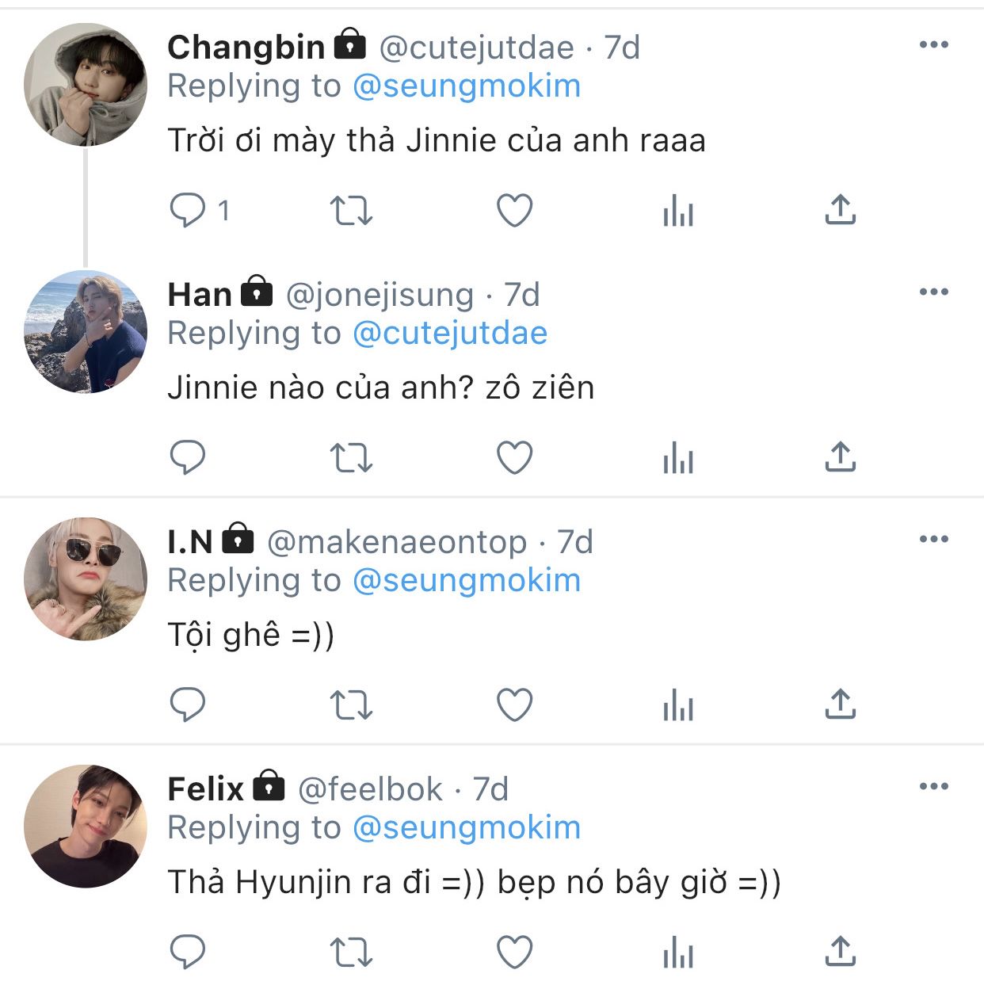
Task: Go to Felix's profile via display name
Action: [206, 789]
